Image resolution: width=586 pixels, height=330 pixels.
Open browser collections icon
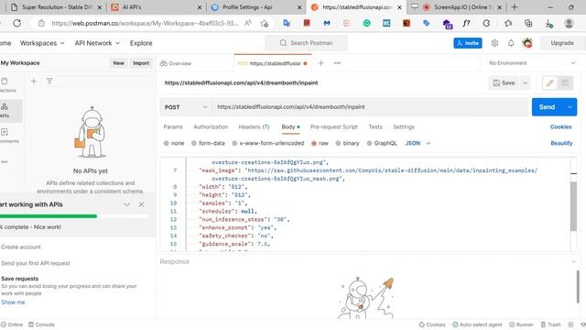click(x=528, y=23)
